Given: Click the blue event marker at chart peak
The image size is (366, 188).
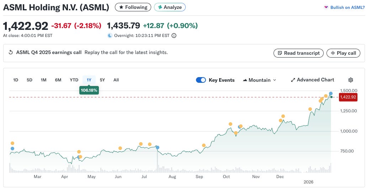Looking at the screenshot, I should [331, 93].
